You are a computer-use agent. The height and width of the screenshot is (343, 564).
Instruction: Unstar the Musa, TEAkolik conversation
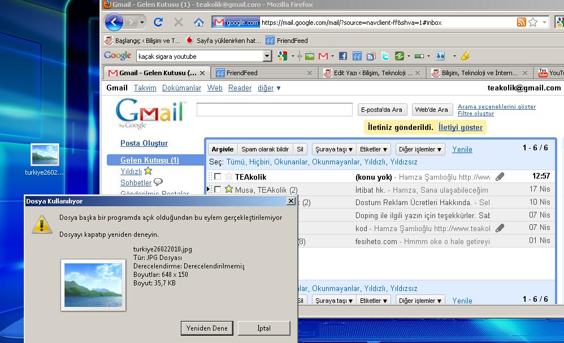pyautogui.click(x=228, y=189)
